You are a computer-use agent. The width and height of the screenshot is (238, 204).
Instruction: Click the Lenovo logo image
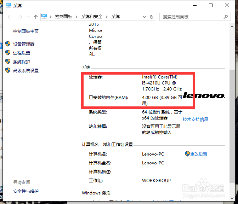[x=204, y=95]
